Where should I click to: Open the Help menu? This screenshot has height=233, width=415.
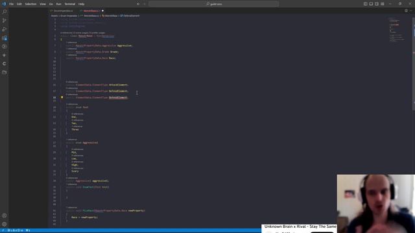pos(81,4)
